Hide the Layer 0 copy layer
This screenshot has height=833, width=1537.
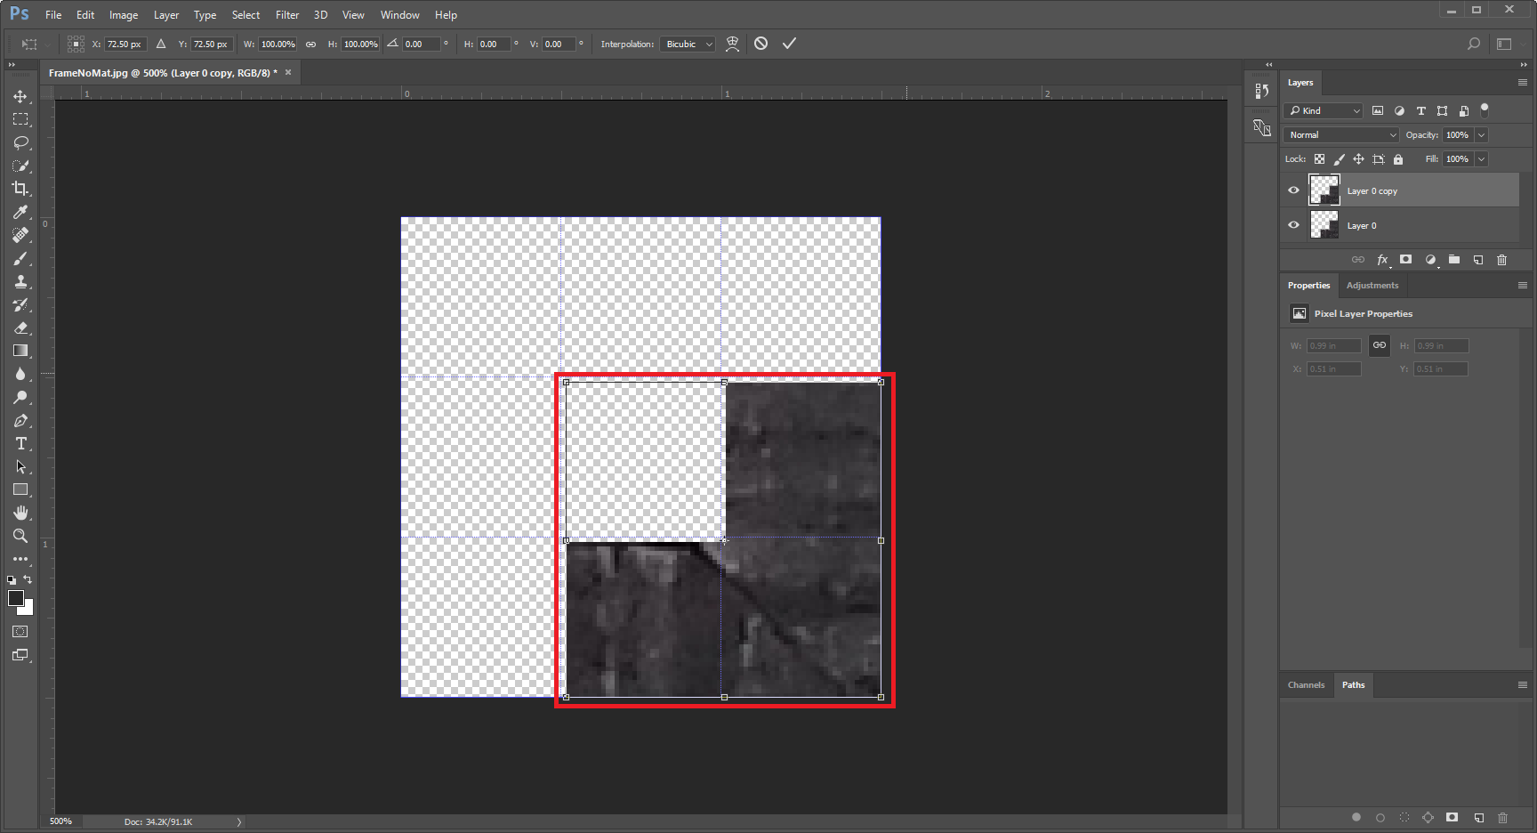coord(1293,190)
